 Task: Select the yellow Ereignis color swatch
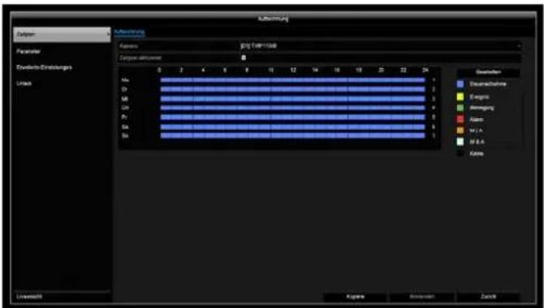(x=460, y=97)
